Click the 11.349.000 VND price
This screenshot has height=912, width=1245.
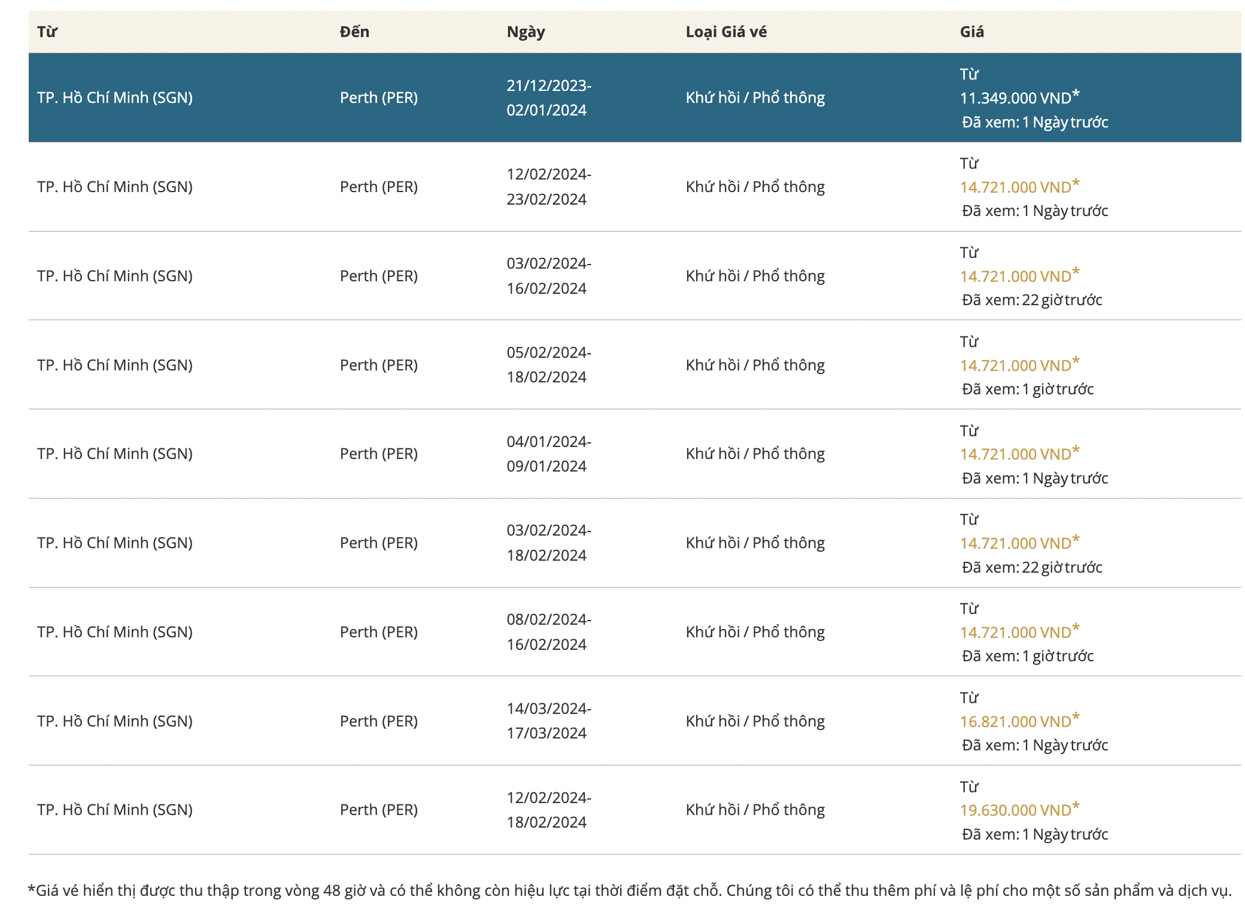[x=1015, y=98]
